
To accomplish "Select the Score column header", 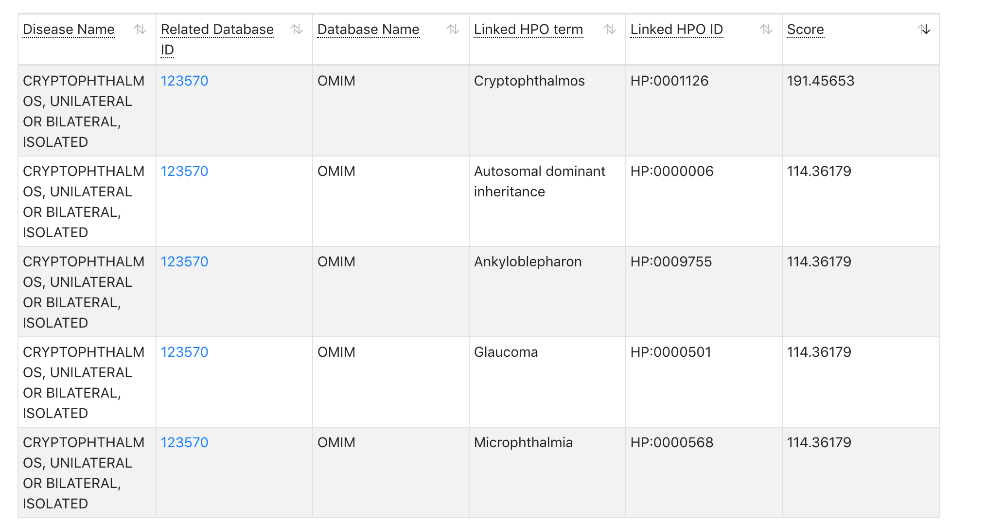I will [x=806, y=30].
